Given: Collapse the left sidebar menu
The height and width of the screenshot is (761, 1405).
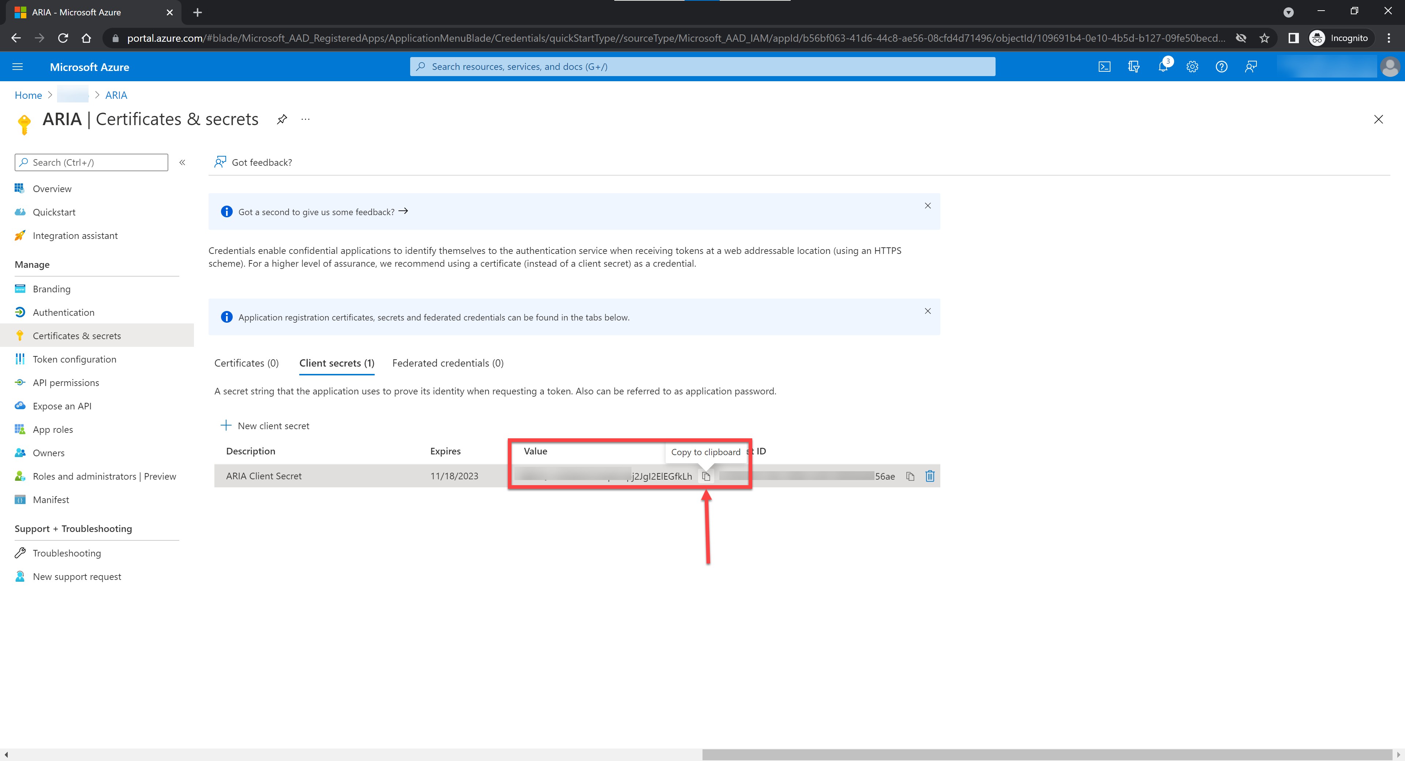Looking at the screenshot, I should [x=182, y=162].
